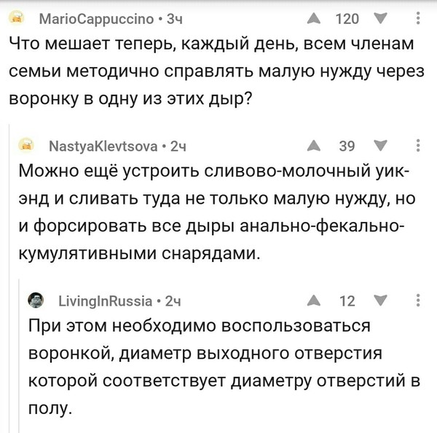
Task: Downvote NastyaKlevtsova's comment
Action: click(x=380, y=146)
